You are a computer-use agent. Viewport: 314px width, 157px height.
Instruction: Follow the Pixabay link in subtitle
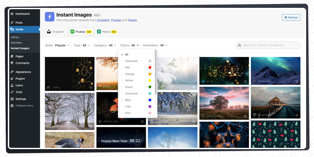coord(116,20)
